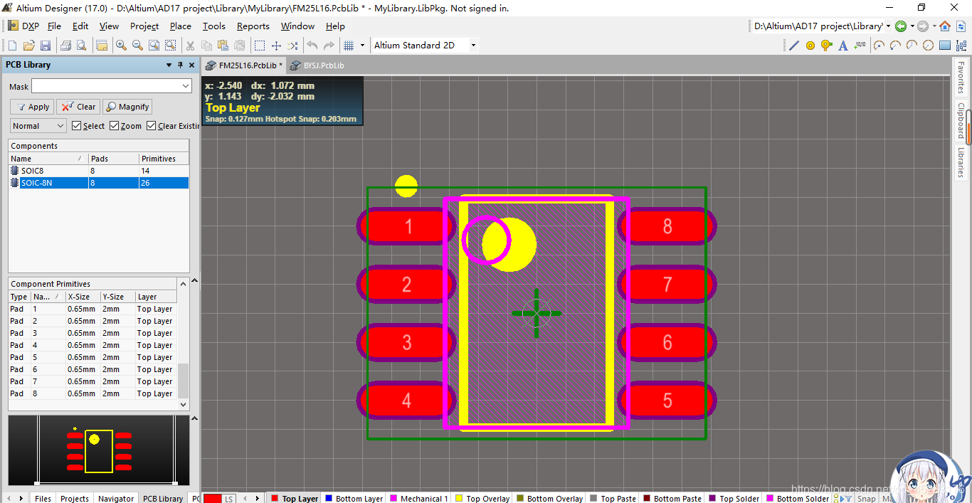Select the Place Line tool

tap(794, 46)
